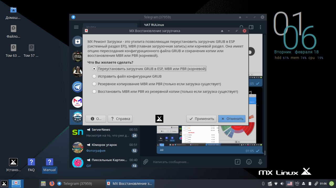Open 'Юморок угарок' channel chat
This screenshot has width=336, height=188.
[105, 148]
